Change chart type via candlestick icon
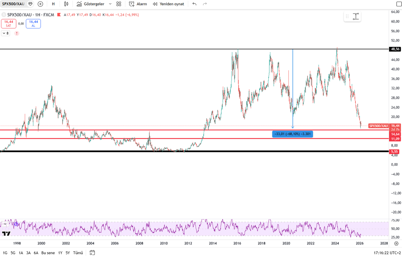The width and height of the screenshot is (402, 258). (66, 4)
